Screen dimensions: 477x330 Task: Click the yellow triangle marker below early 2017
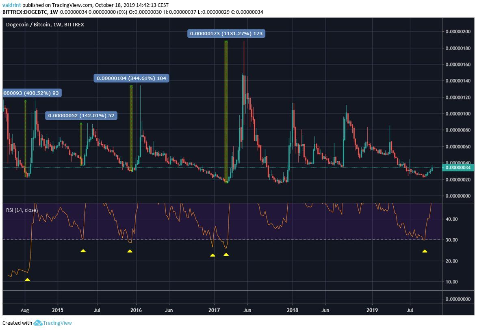[x=212, y=256]
